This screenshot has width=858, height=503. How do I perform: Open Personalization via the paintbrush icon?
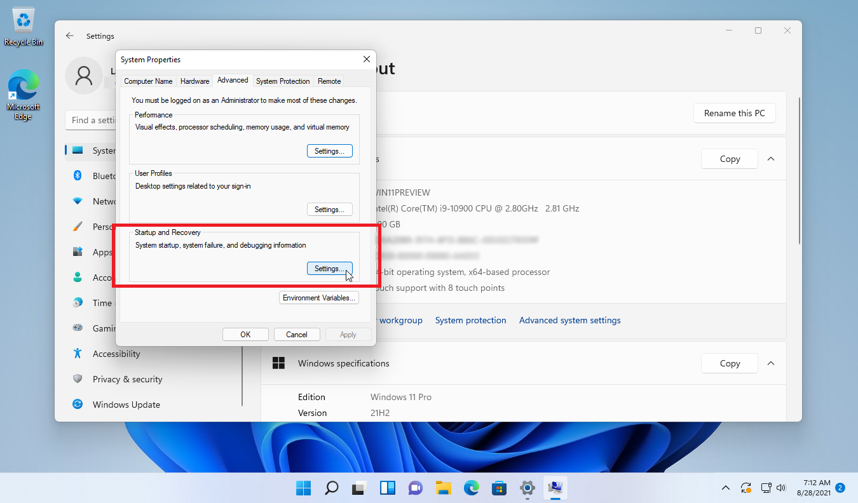pyautogui.click(x=78, y=227)
